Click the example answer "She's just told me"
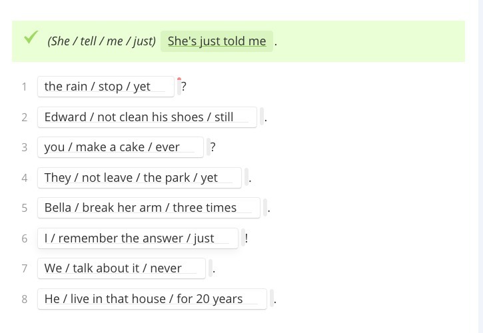Screen dimensions: 483x333 (x=217, y=41)
